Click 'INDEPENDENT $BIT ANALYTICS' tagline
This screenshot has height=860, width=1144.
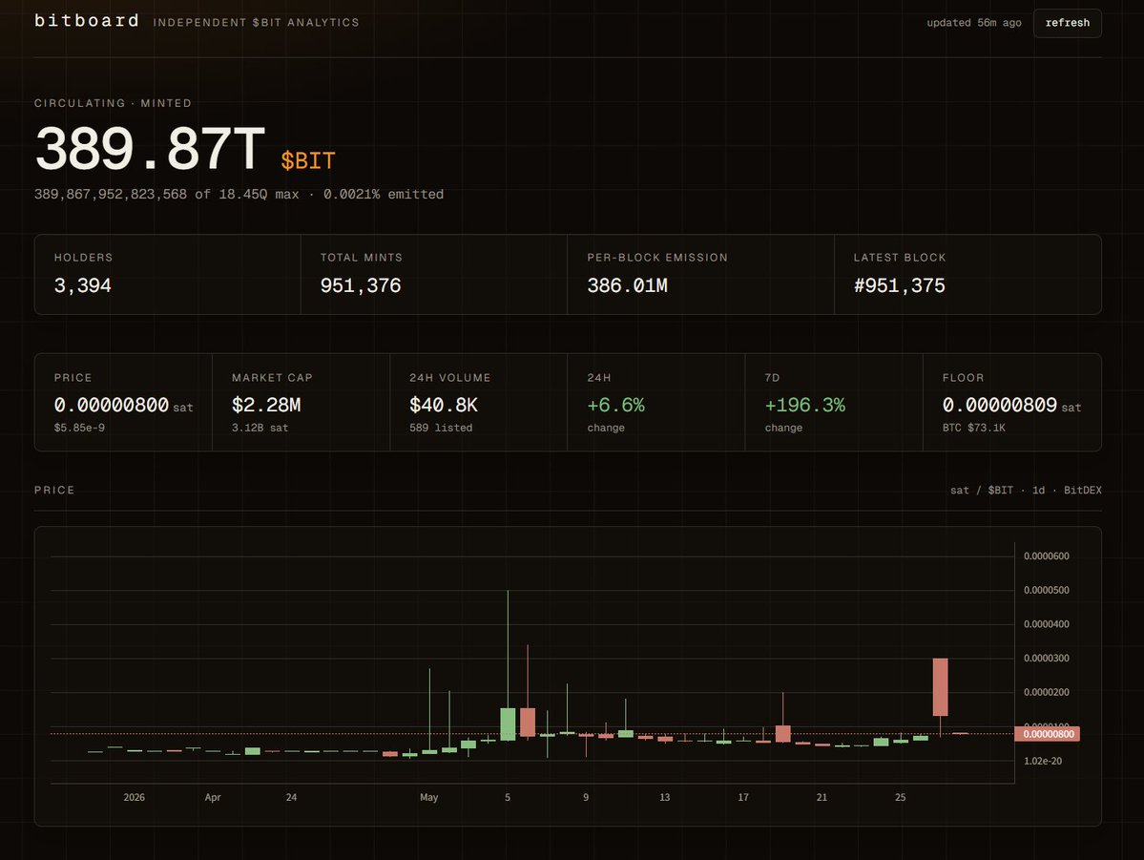point(256,23)
